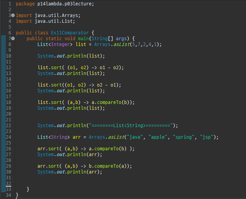The height and width of the screenshot is (199, 246).
Task: Click 'asList' in the List<String> declaration
Action: pos(116,137)
